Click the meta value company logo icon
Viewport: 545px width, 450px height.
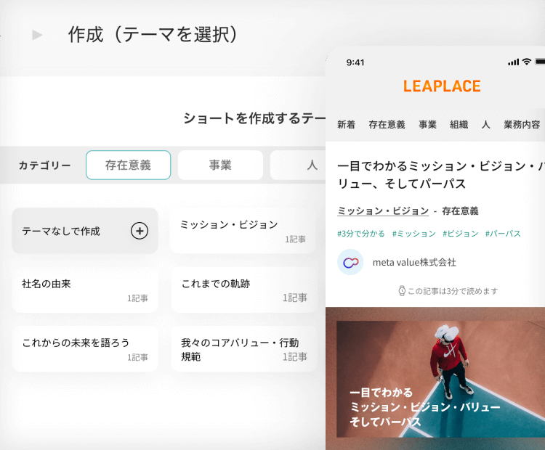tap(350, 262)
